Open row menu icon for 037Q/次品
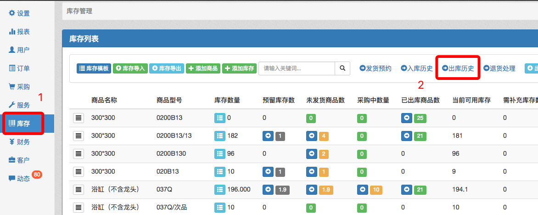The height and width of the screenshot is (215, 538). tap(78, 207)
